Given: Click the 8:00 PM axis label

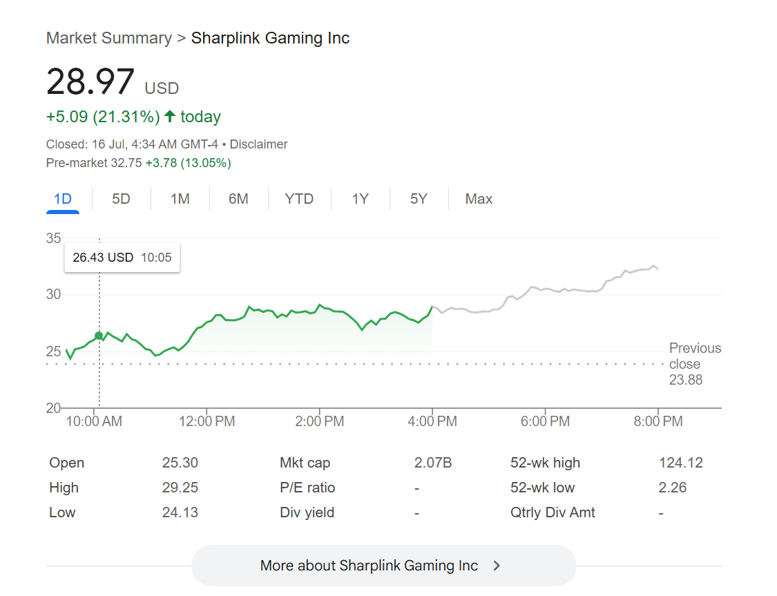Looking at the screenshot, I should [x=658, y=421].
